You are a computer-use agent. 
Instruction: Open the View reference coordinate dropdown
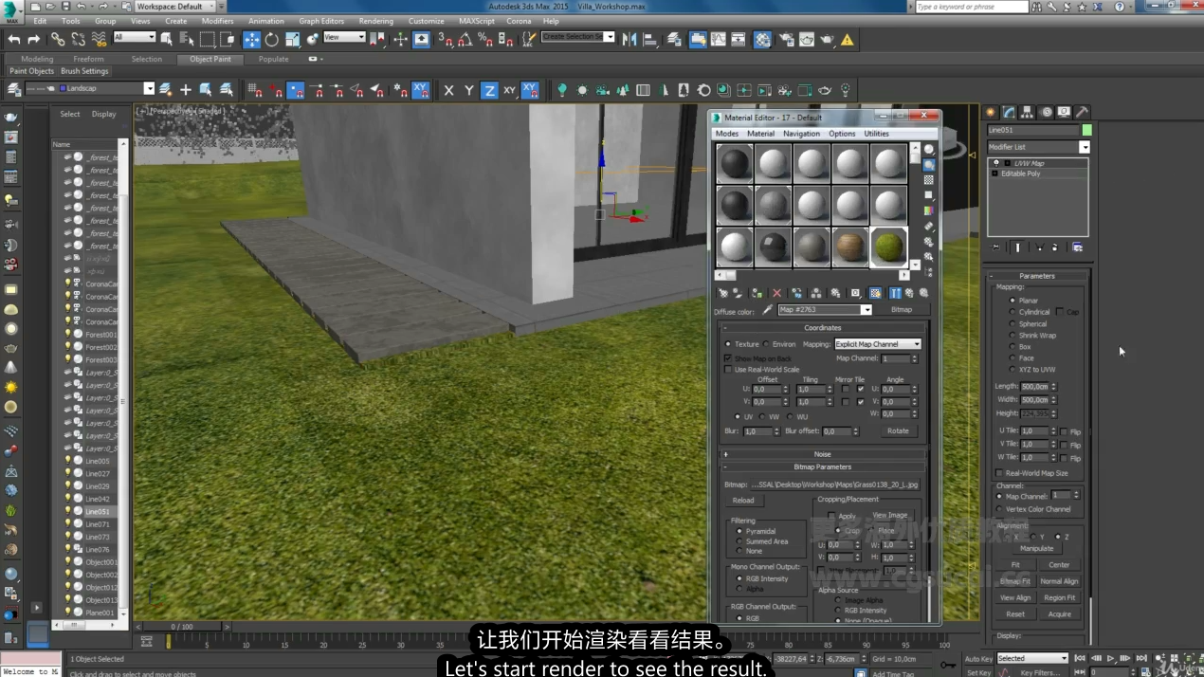click(x=344, y=37)
